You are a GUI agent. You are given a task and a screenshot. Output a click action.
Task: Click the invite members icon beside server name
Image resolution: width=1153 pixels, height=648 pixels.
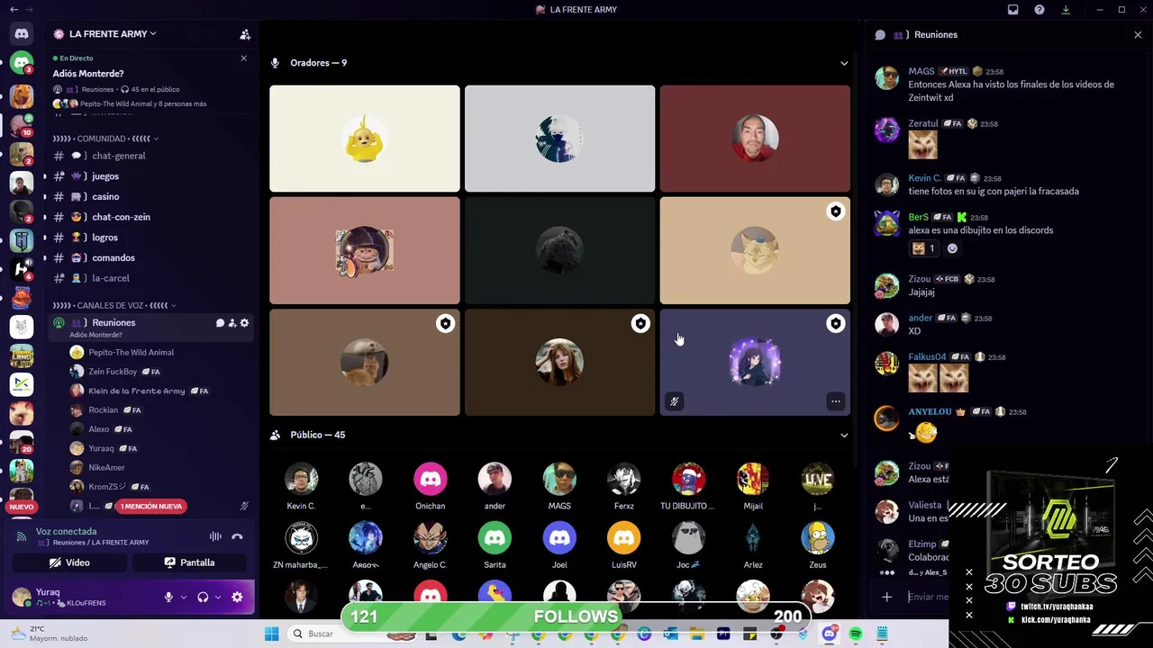[245, 34]
